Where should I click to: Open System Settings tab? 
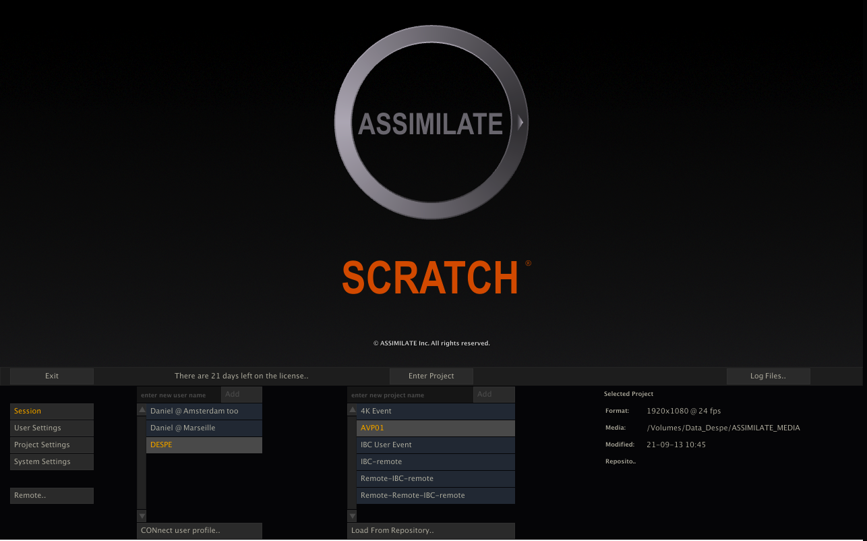(x=52, y=461)
